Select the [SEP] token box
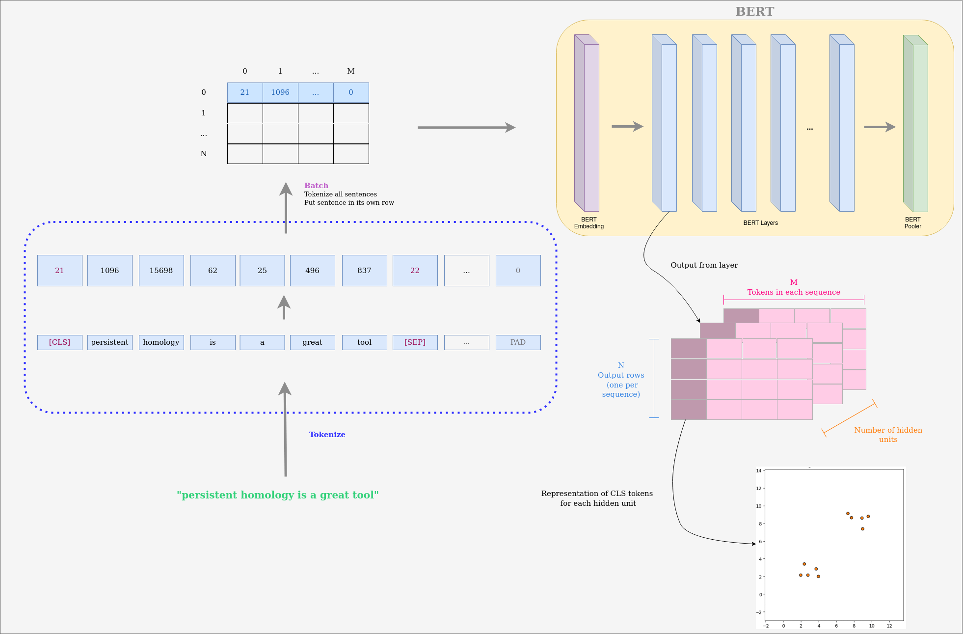Screen dimensions: 963x634 click(415, 342)
